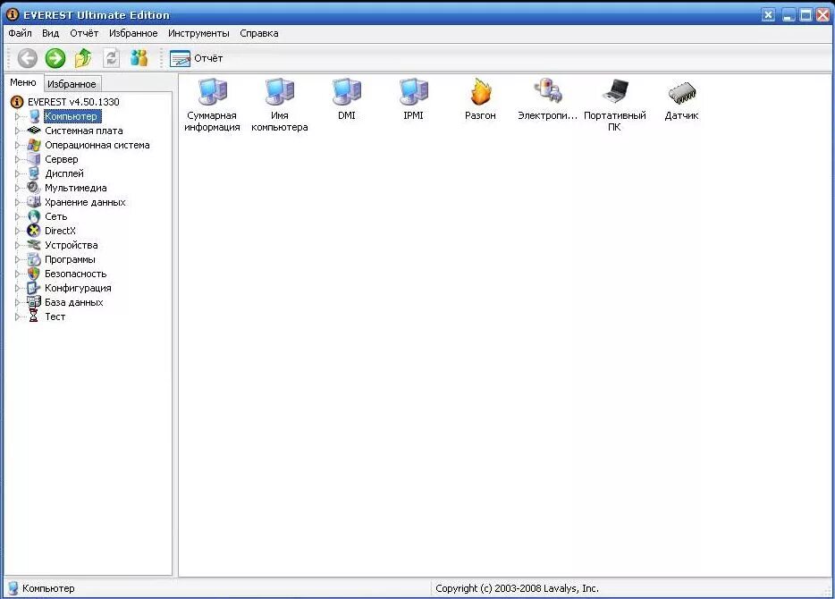The width and height of the screenshot is (835, 599).
Task: Open the Датчик sensor chip icon
Action: pyautogui.click(x=681, y=99)
